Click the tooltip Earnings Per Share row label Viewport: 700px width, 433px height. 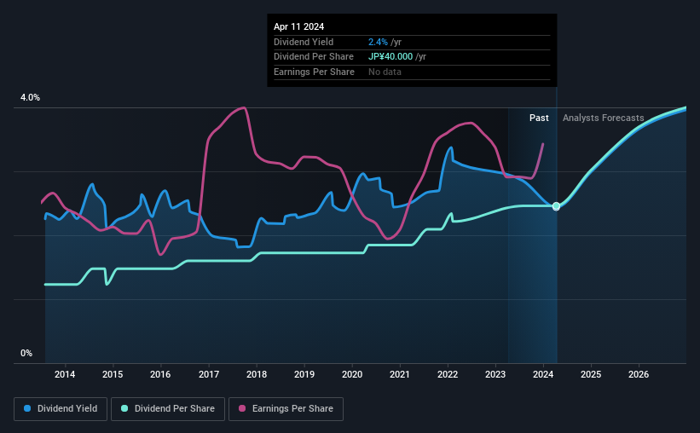click(x=314, y=72)
